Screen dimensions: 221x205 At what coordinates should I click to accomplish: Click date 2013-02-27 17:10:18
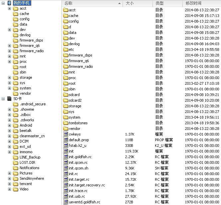(x=202, y=83)
